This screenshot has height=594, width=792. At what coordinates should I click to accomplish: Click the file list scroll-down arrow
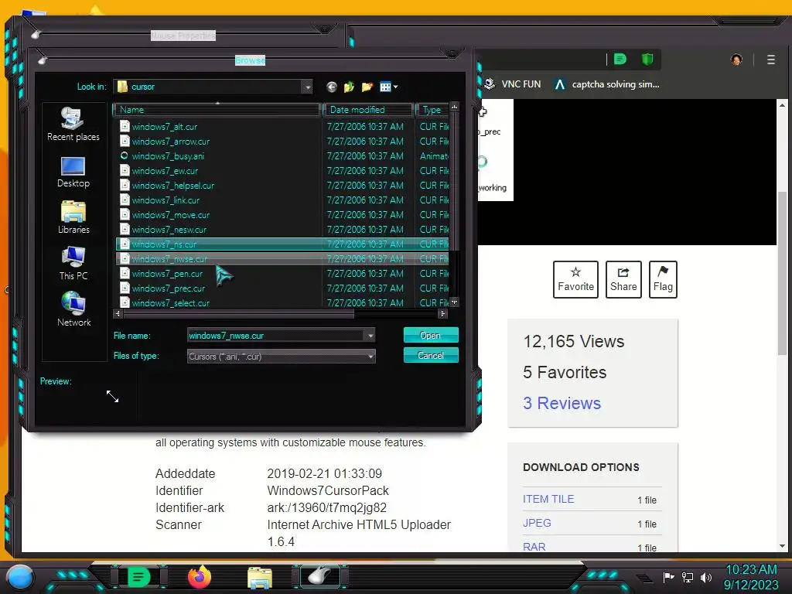[455, 302]
